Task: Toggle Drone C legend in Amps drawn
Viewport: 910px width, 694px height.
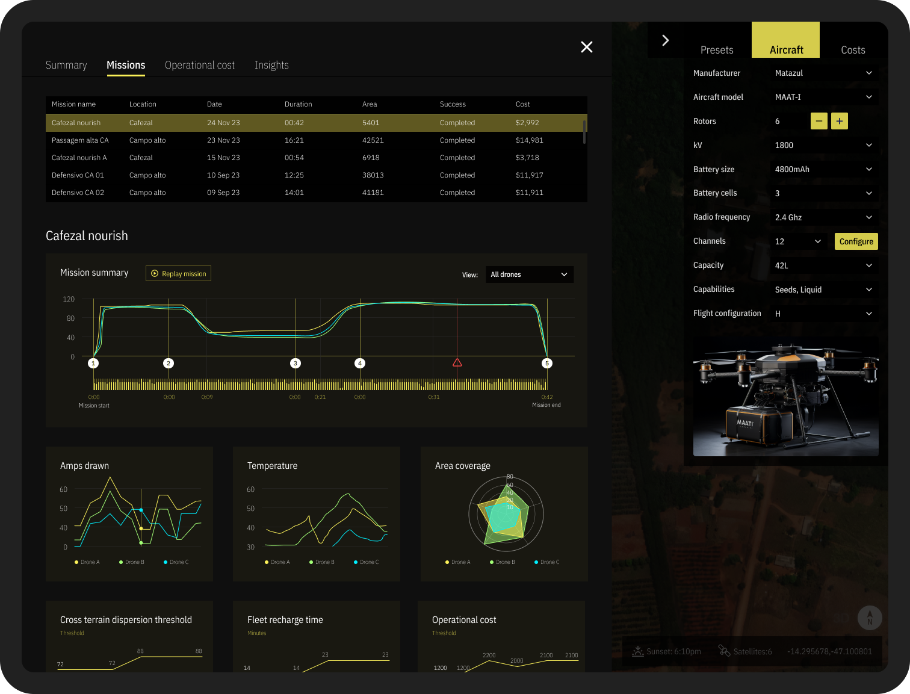Action: coord(176,562)
